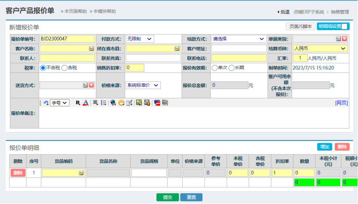This screenshot has width=358, height=204.
Task: Open the 货品编码 lookup icon in row 1
Action: pyautogui.click(x=81, y=173)
